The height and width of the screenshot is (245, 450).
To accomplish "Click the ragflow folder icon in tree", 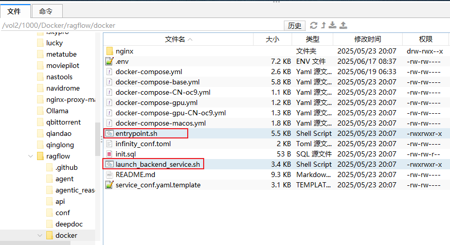I will [40, 156].
